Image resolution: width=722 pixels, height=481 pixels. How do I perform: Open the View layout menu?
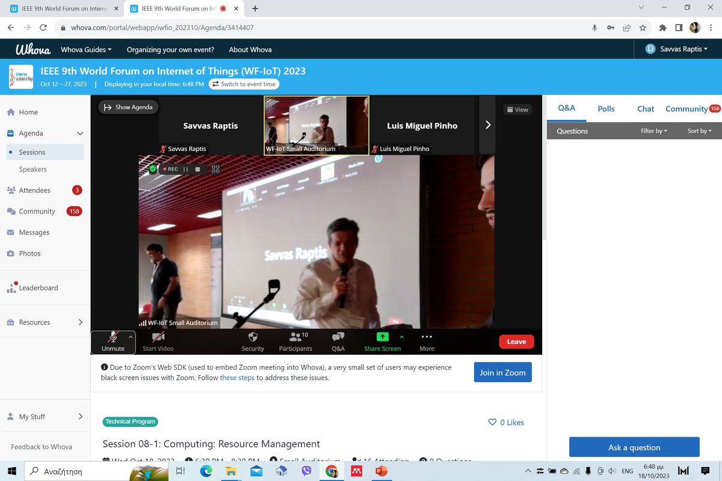(x=517, y=109)
